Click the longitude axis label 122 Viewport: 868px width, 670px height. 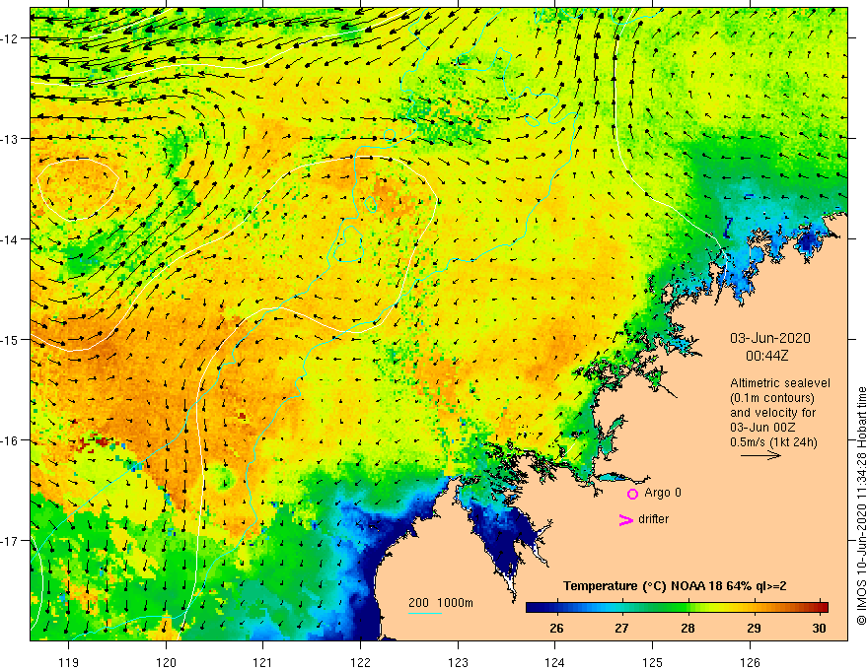click(360, 662)
